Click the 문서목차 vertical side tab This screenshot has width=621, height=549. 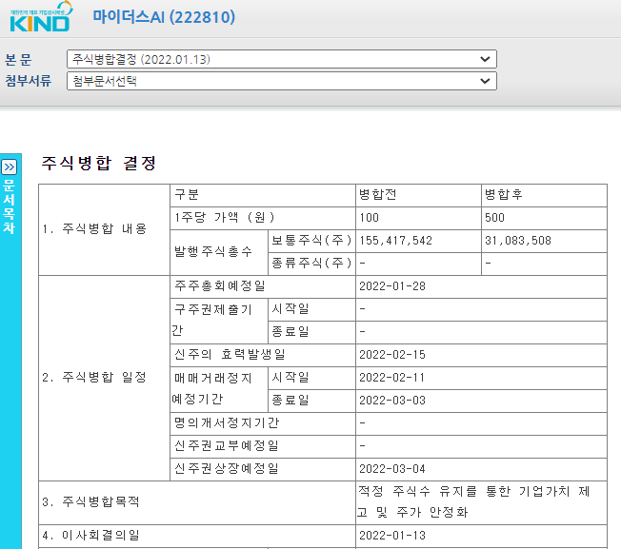[10, 206]
